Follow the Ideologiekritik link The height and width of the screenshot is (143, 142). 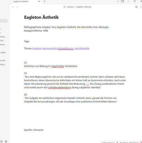[x=50, y=48]
